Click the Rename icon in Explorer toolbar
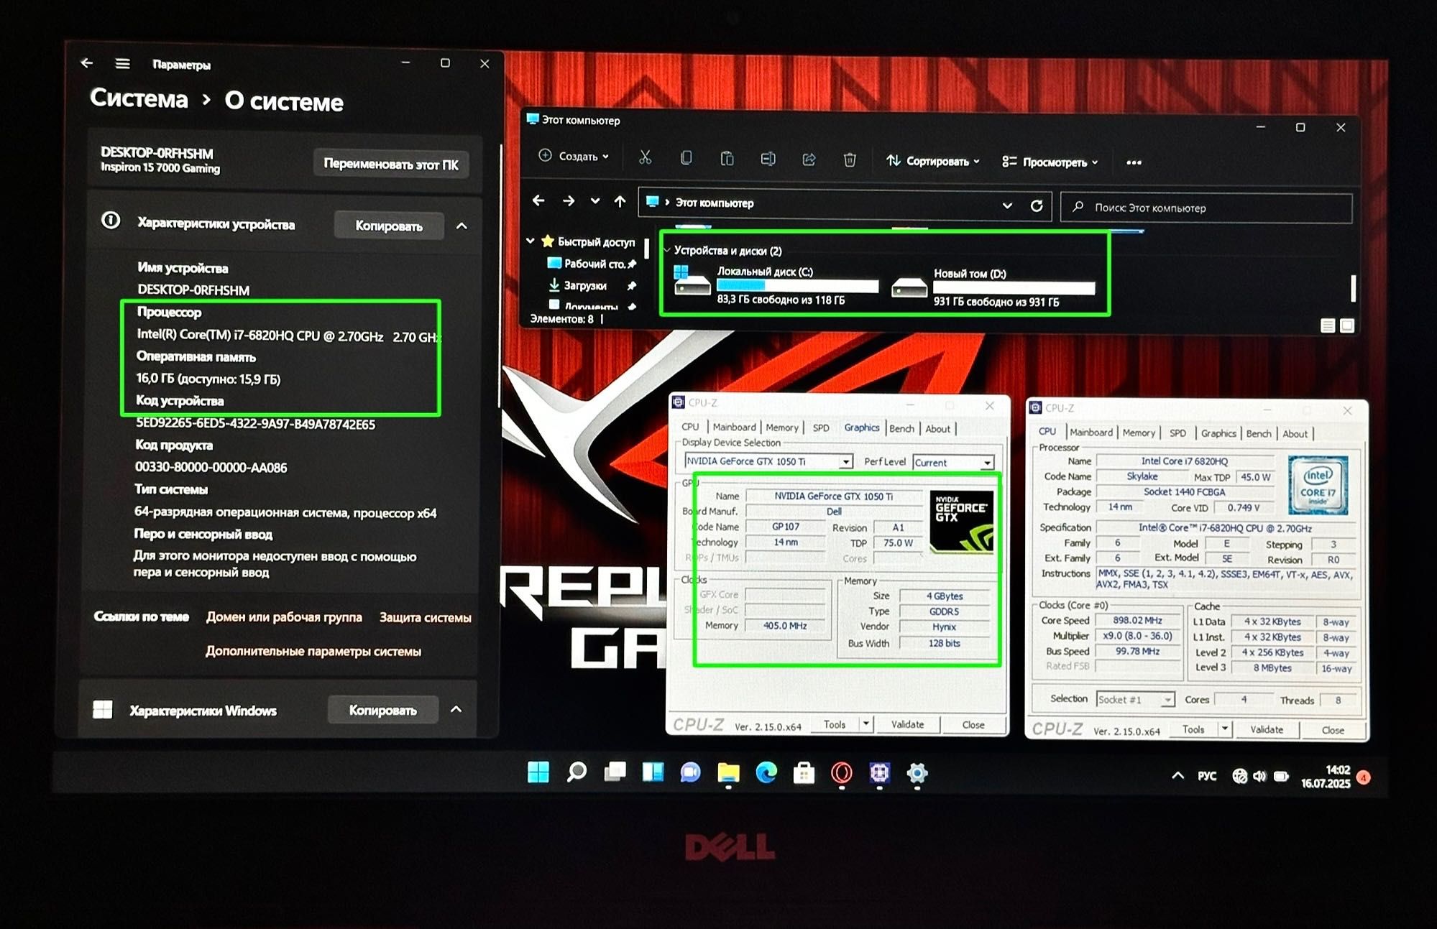 (768, 159)
